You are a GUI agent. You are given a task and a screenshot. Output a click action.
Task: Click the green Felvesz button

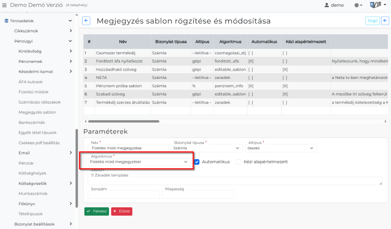[96, 211]
